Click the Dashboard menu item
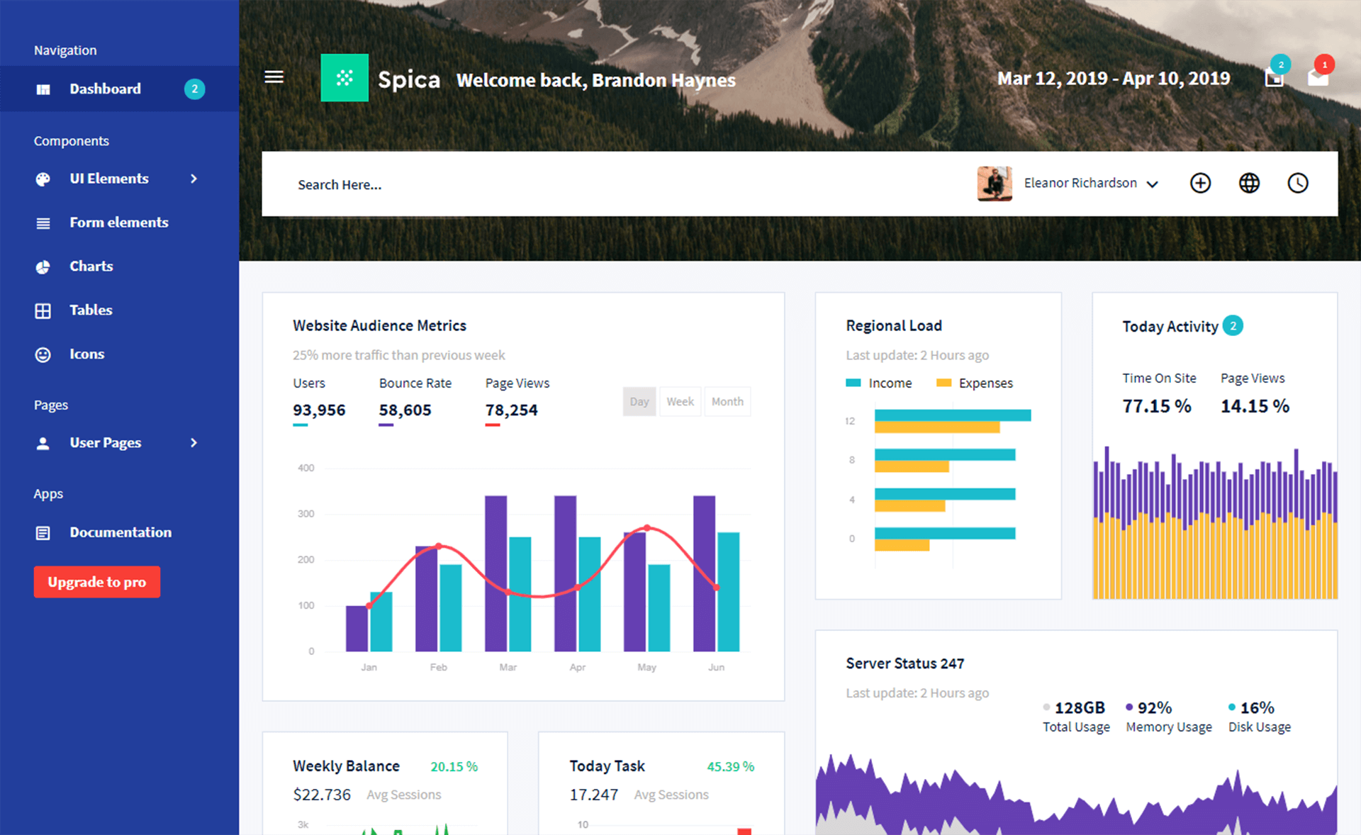This screenshot has height=835, width=1361. coord(104,89)
